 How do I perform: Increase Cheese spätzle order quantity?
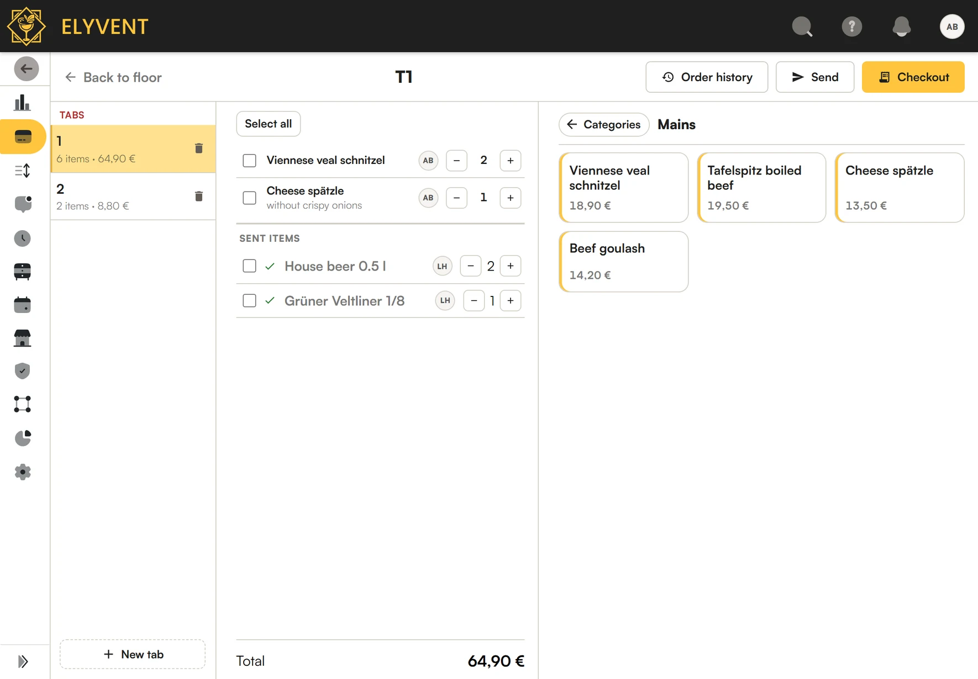[511, 198]
